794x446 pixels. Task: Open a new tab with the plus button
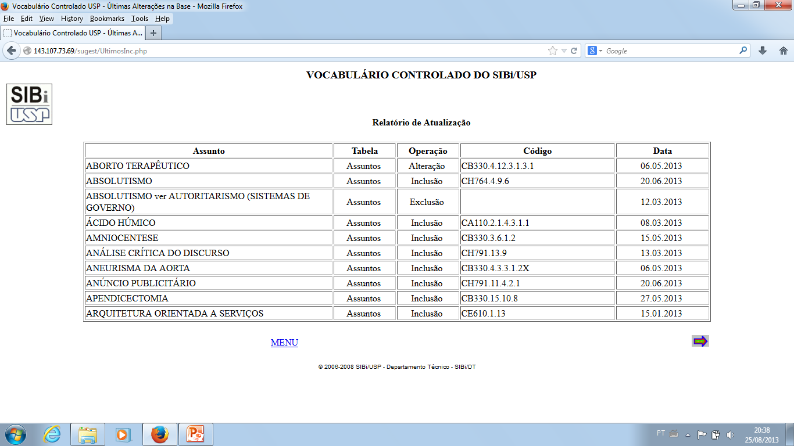point(153,33)
